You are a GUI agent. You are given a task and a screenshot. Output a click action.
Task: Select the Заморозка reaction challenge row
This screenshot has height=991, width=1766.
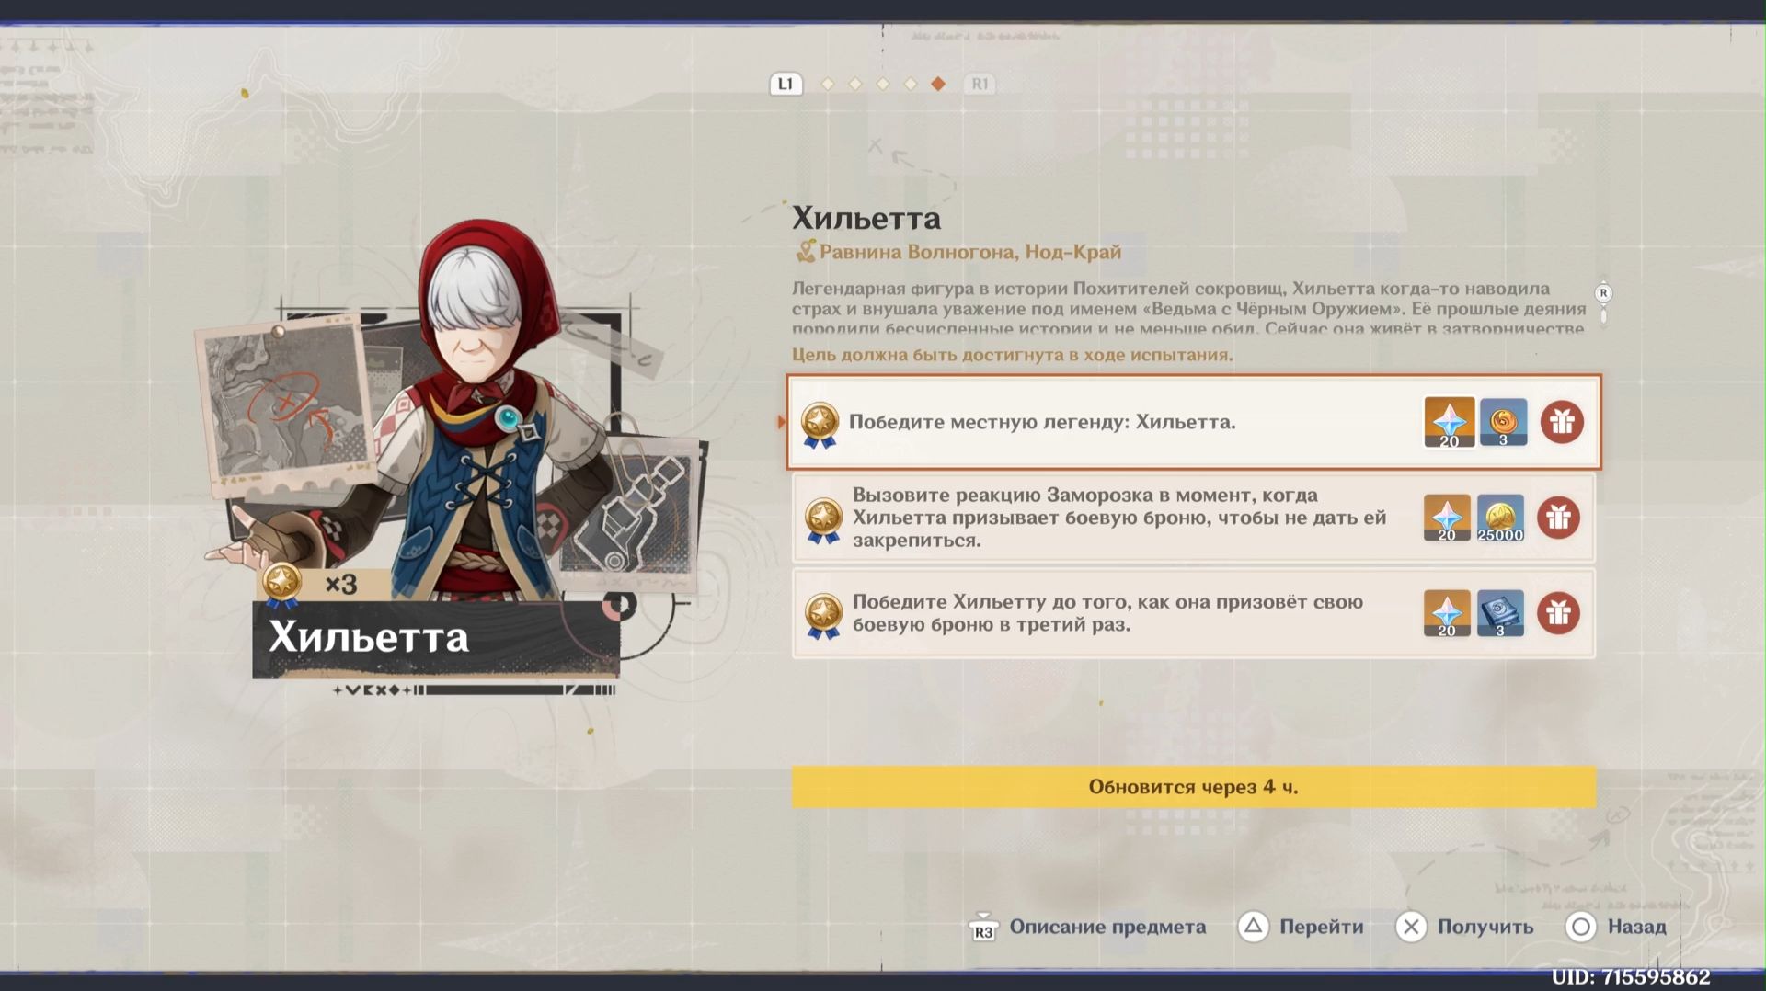pos(1194,518)
